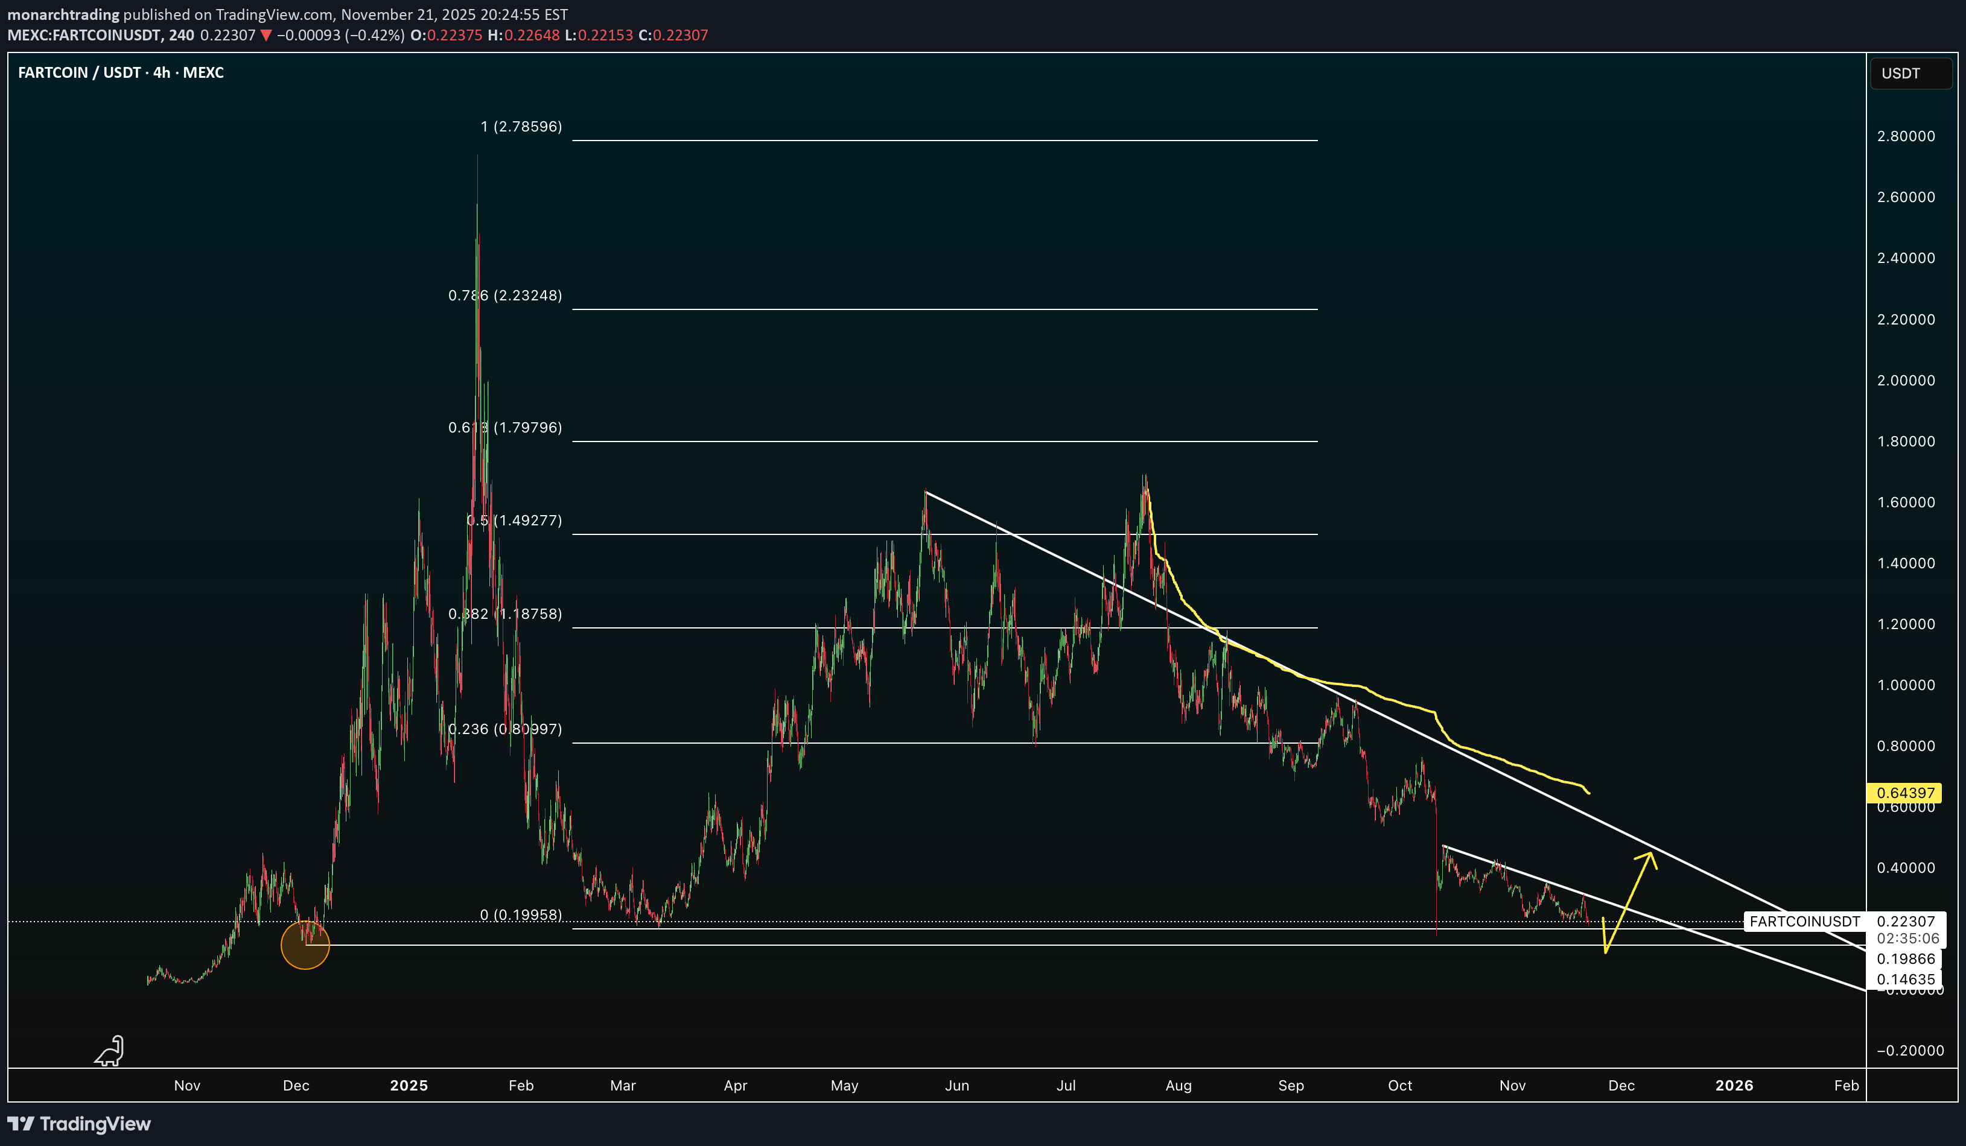Click the 2026 label on the time axis
The width and height of the screenshot is (1966, 1146).
point(1734,1085)
